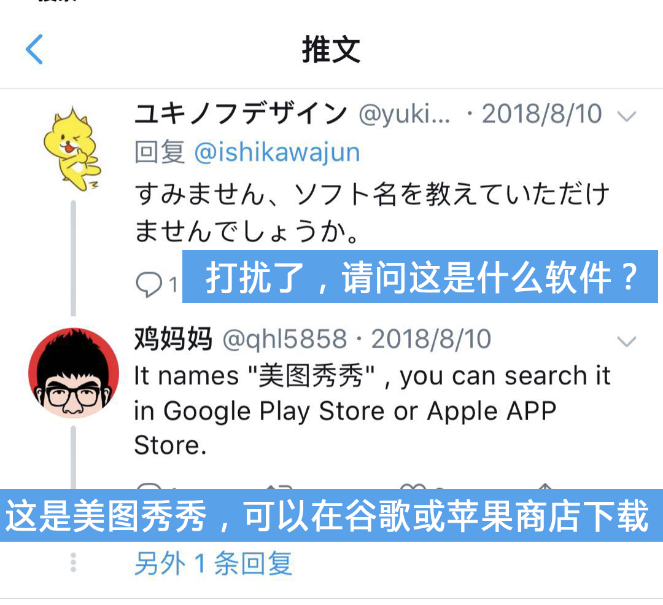Viewport: 663px width, 605px height.
Task: Open the tweet mentioning Google Play Store
Action: pos(372,410)
